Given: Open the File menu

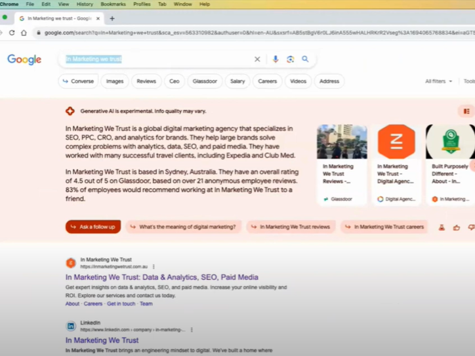Looking at the screenshot, I should tap(30, 4).
